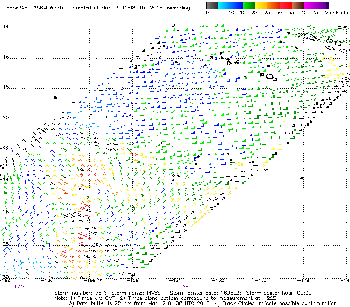This screenshot has width=350, height=307.
Task: Click the magenta-purple 40–50 knots legend segment
Action: tap(316, 6)
